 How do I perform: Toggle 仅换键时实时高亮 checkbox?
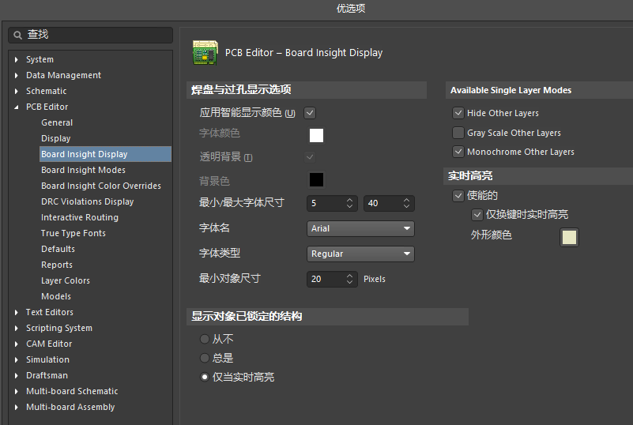[477, 215]
